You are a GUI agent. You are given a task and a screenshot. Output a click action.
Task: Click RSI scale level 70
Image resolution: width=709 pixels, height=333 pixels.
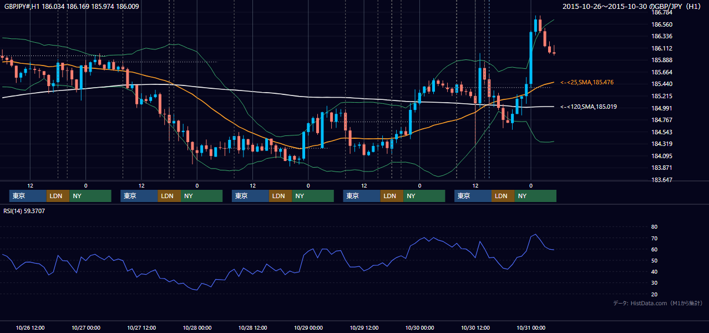(x=654, y=238)
